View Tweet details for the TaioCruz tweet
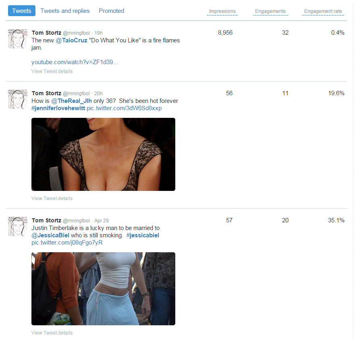The image size is (355, 339). (52, 71)
